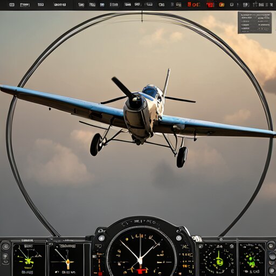Open the second labeled item in the top toolbar
The image size is (276, 276).
pos(25,5)
